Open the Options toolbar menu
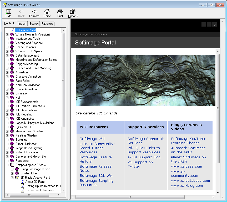The height and width of the screenshot is (202, 227). pyautogui.click(x=73, y=12)
